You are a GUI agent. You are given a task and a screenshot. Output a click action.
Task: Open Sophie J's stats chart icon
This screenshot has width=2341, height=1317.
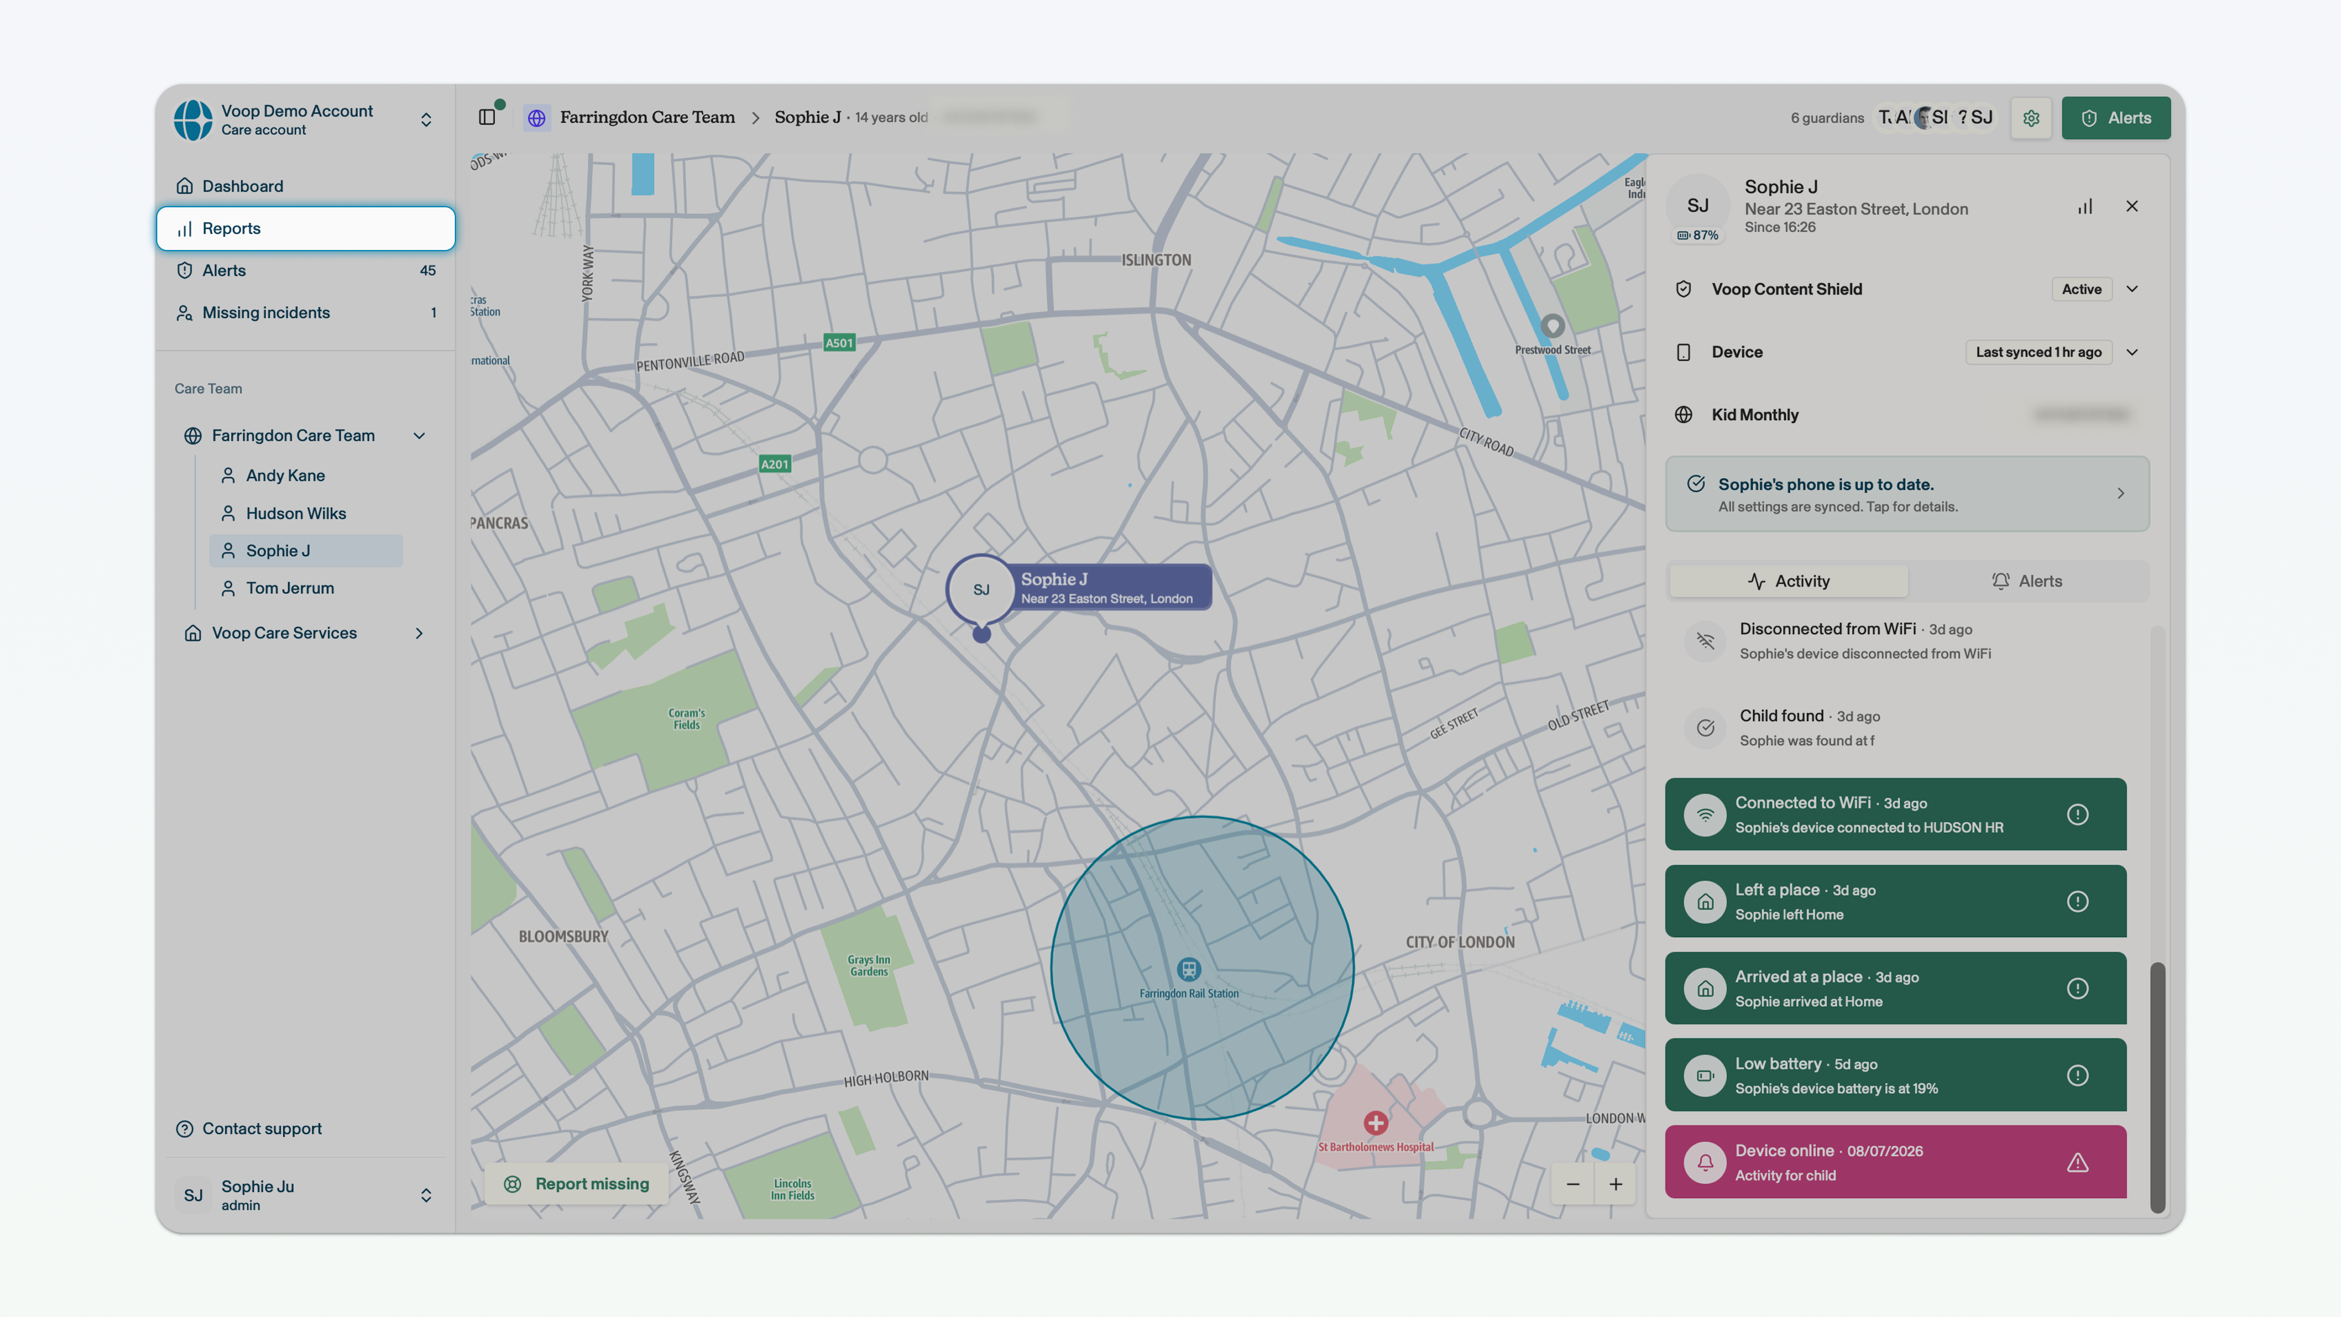click(x=2085, y=206)
